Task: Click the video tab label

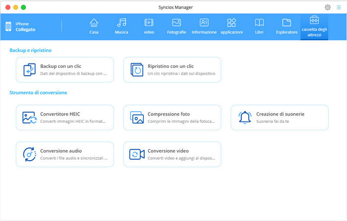Action: (149, 32)
